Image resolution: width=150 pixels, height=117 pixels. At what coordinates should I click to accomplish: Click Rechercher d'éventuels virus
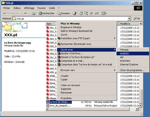coord(87,44)
